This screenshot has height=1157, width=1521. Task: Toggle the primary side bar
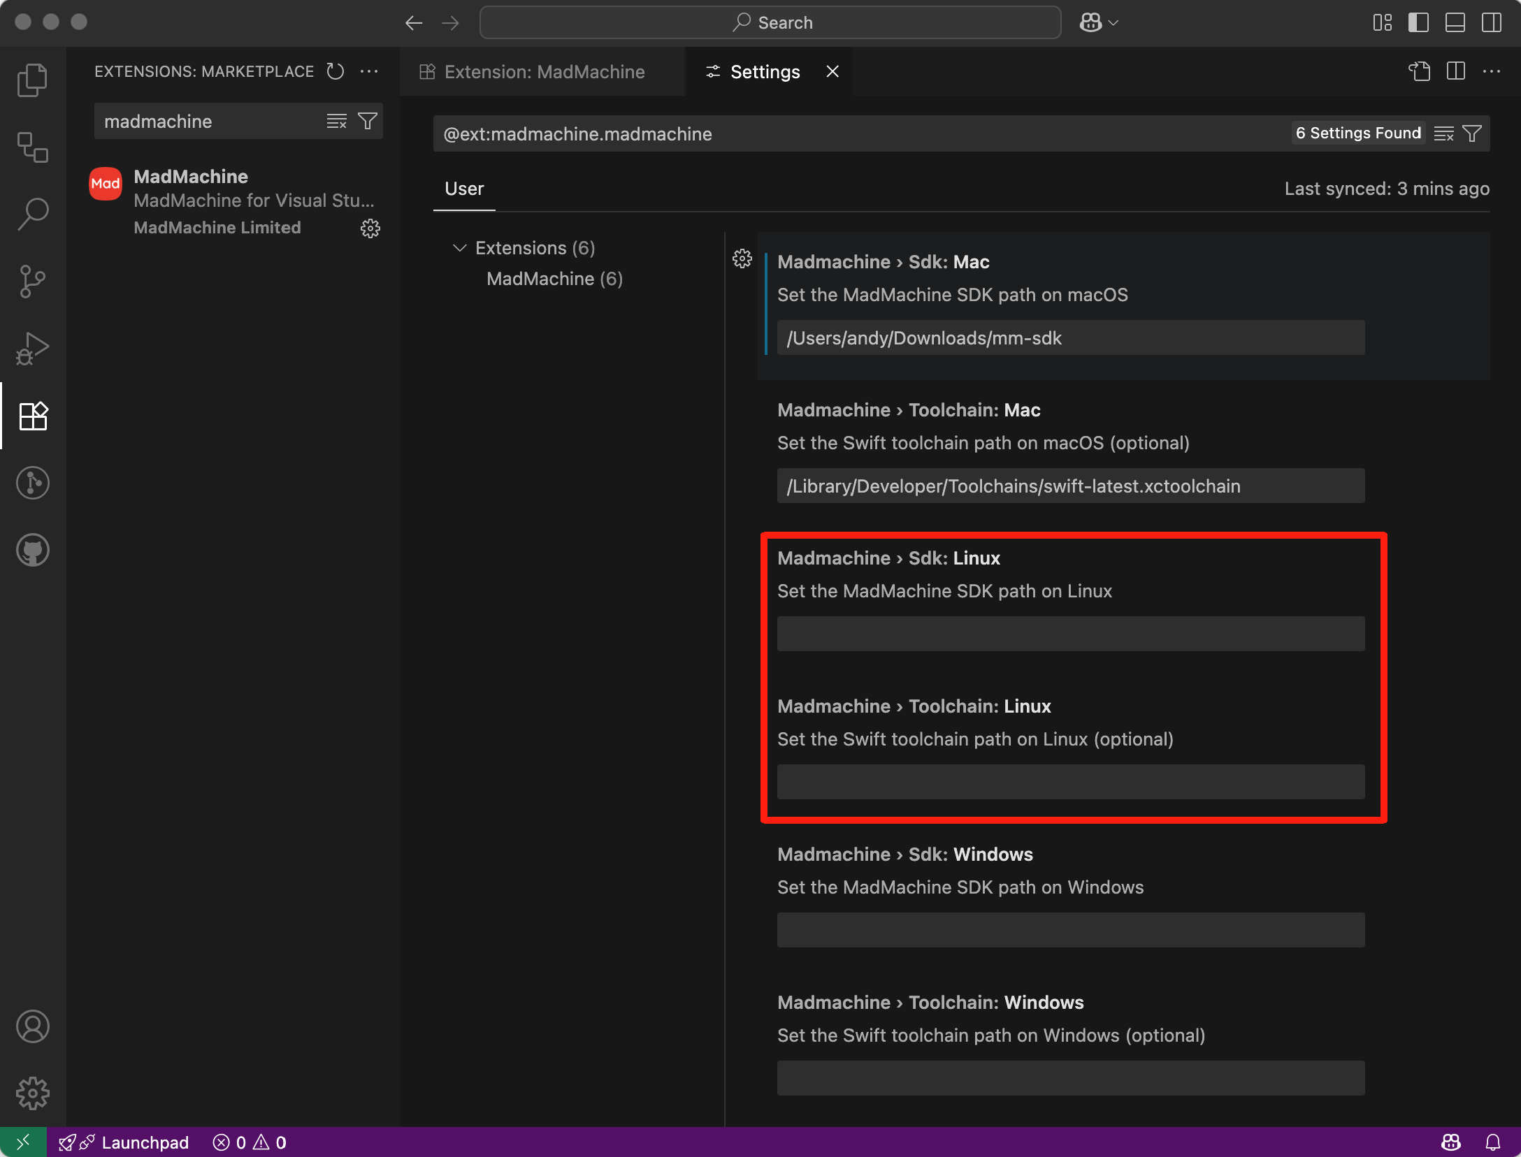[x=1418, y=23]
